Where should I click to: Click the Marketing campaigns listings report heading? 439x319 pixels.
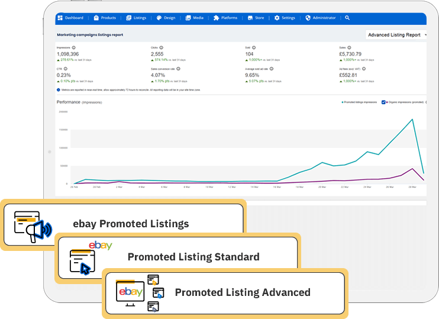point(90,35)
